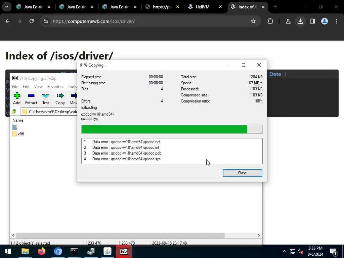Open the command prompt taskbar icon
This screenshot has height=258, width=344.
(74, 251)
